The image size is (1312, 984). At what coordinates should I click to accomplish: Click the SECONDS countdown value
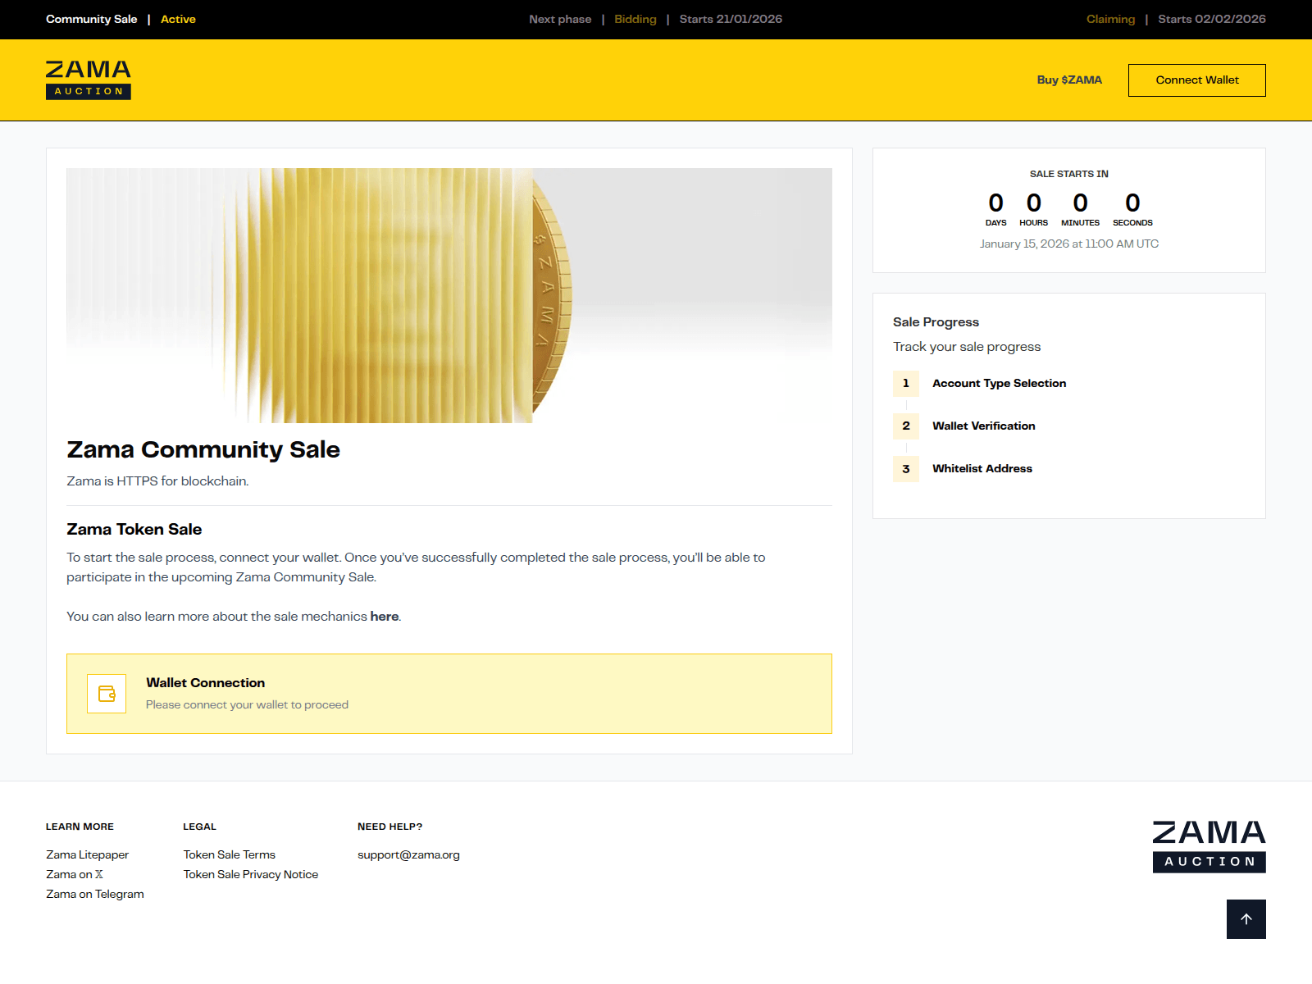[x=1132, y=203]
